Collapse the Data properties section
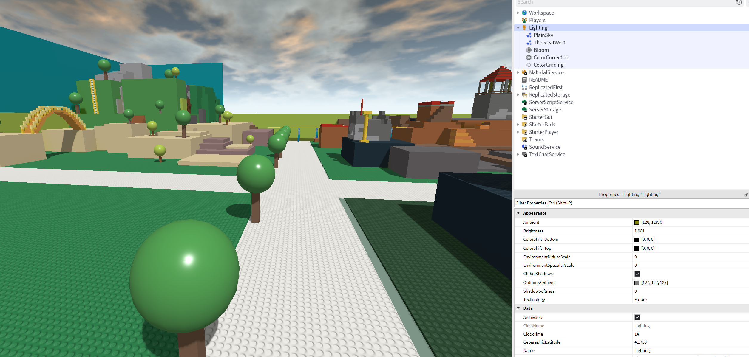Image resolution: width=749 pixels, height=357 pixels. [x=518, y=308]
